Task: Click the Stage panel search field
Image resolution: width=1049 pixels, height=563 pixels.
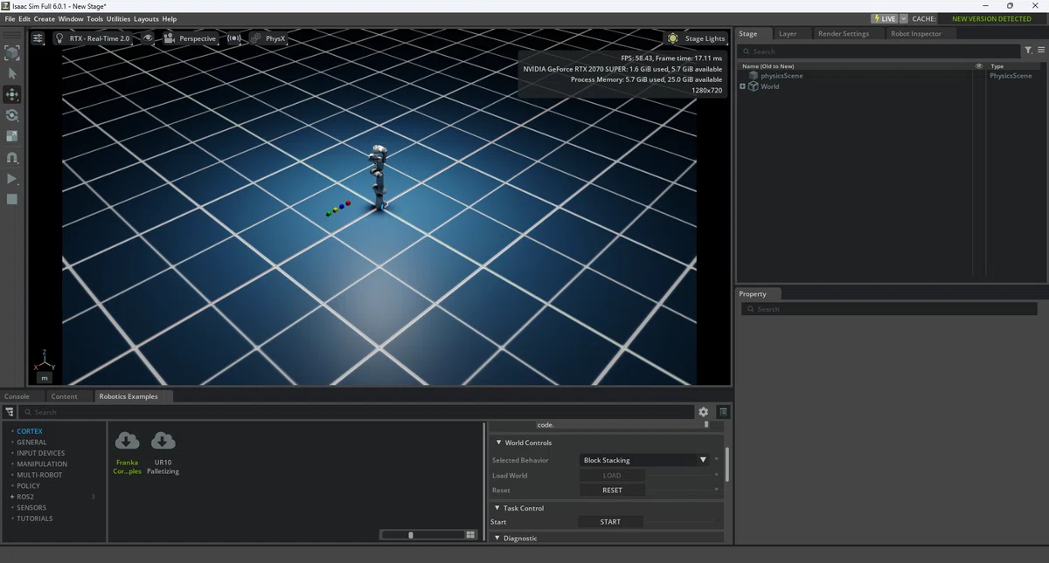Action: pyautogui.click(x=879, y=51)
